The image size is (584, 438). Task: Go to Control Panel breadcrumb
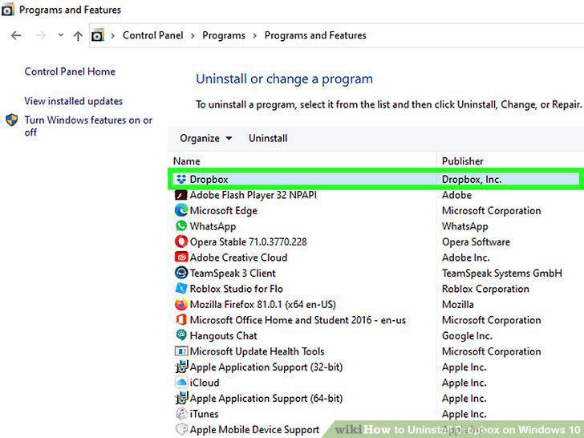coord(152,35)
